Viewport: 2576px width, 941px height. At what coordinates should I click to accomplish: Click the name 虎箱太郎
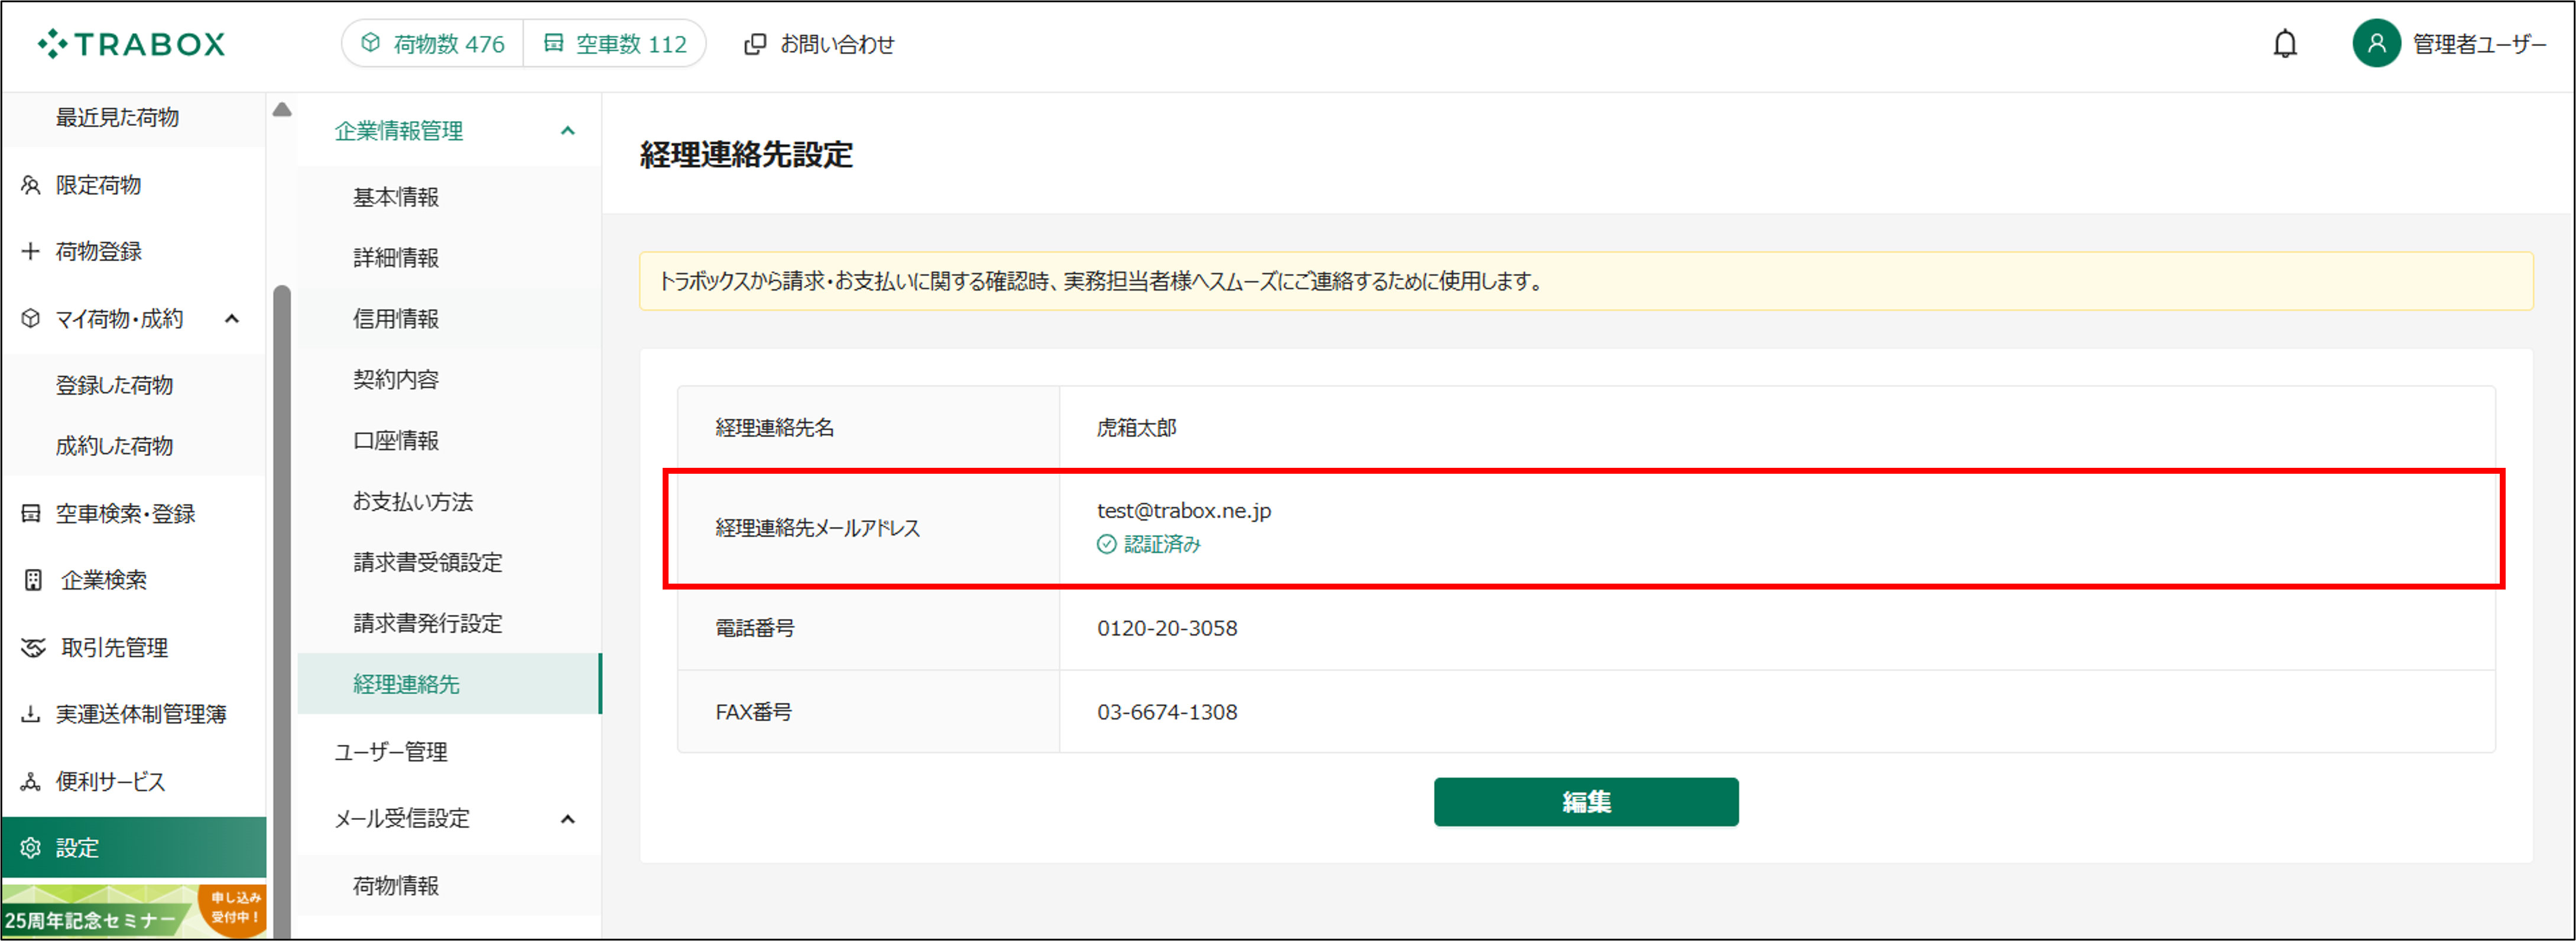(1136, 428)
